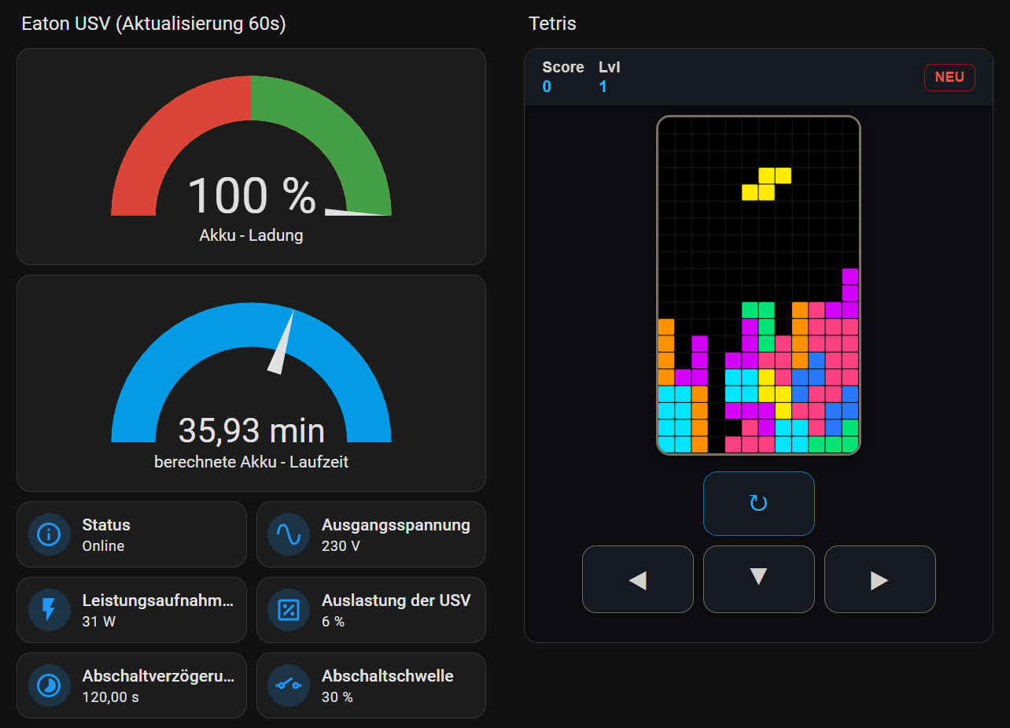Open the Akku - Ladung gauge card
1010x728 pixels.
coord(251,157)
